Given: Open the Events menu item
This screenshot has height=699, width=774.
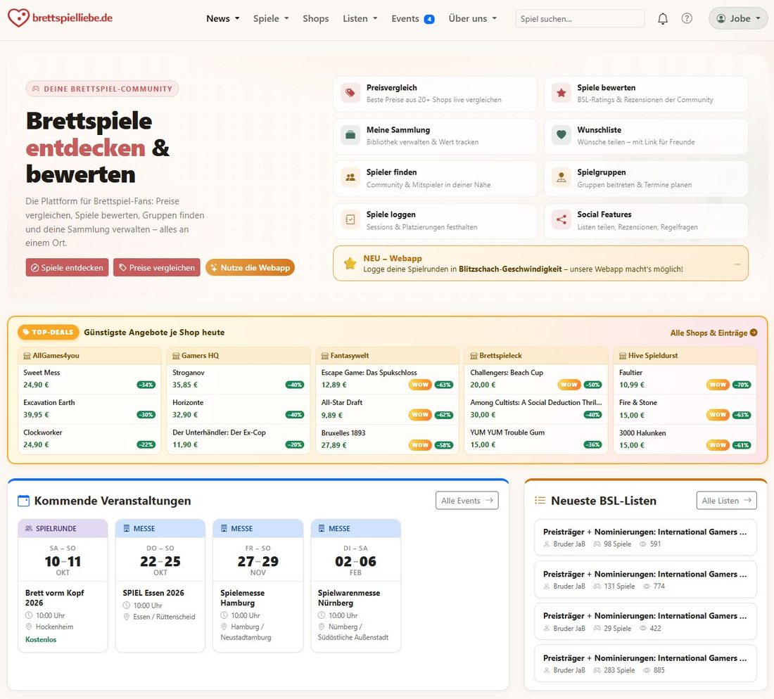Looking at the screenshot, I should (x=412, y=18).
